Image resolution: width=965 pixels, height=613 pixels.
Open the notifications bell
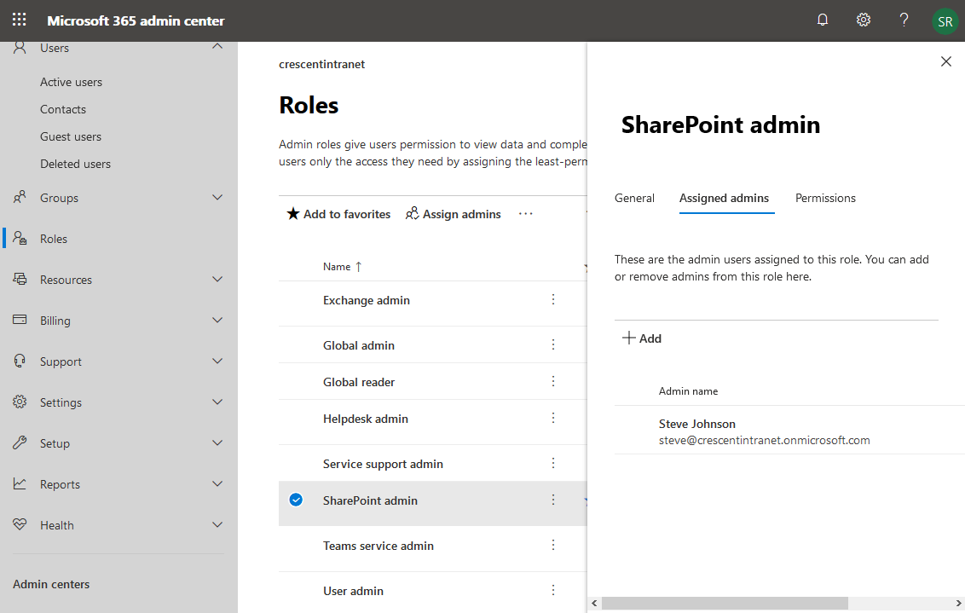click(822, 19)
